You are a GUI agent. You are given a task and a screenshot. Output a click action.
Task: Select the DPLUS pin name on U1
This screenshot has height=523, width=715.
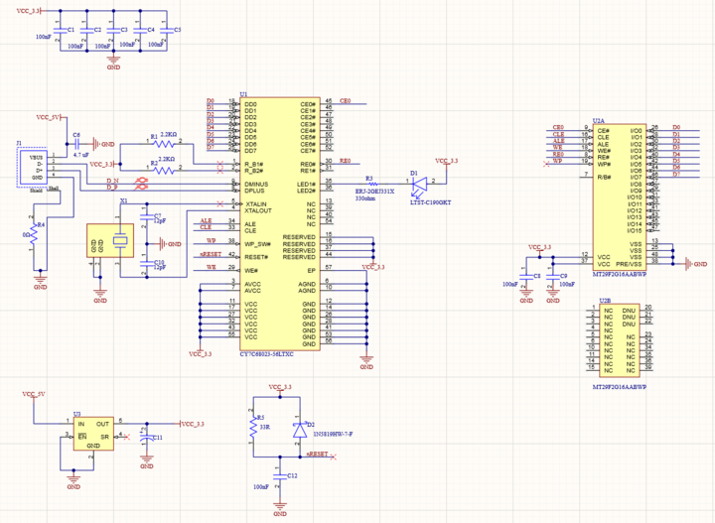tap(254, 191)
